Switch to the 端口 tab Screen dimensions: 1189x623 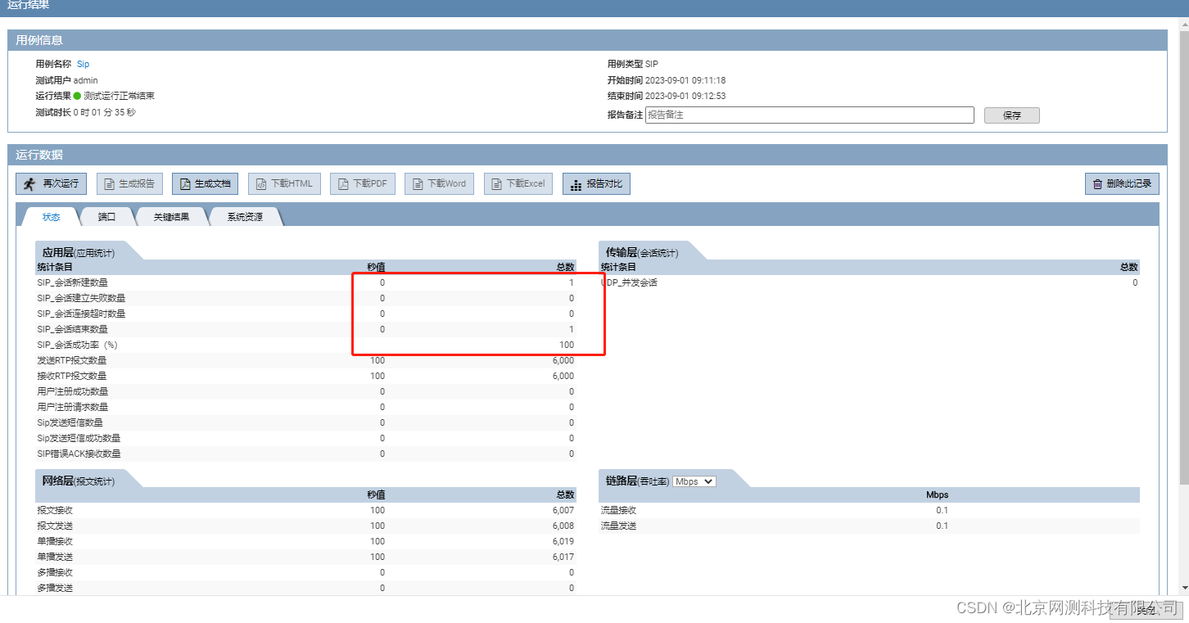[106, 217]
